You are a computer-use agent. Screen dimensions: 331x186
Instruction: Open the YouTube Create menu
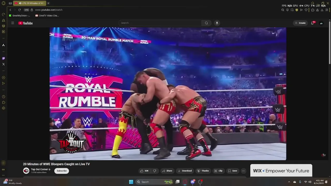coord(300,23)
